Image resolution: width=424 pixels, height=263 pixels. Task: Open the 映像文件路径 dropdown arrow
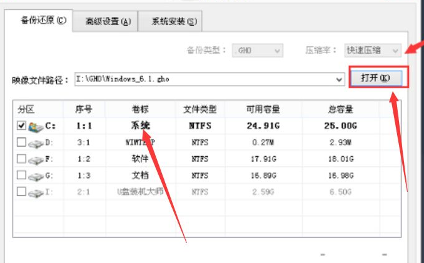click(x=339, y=79)
